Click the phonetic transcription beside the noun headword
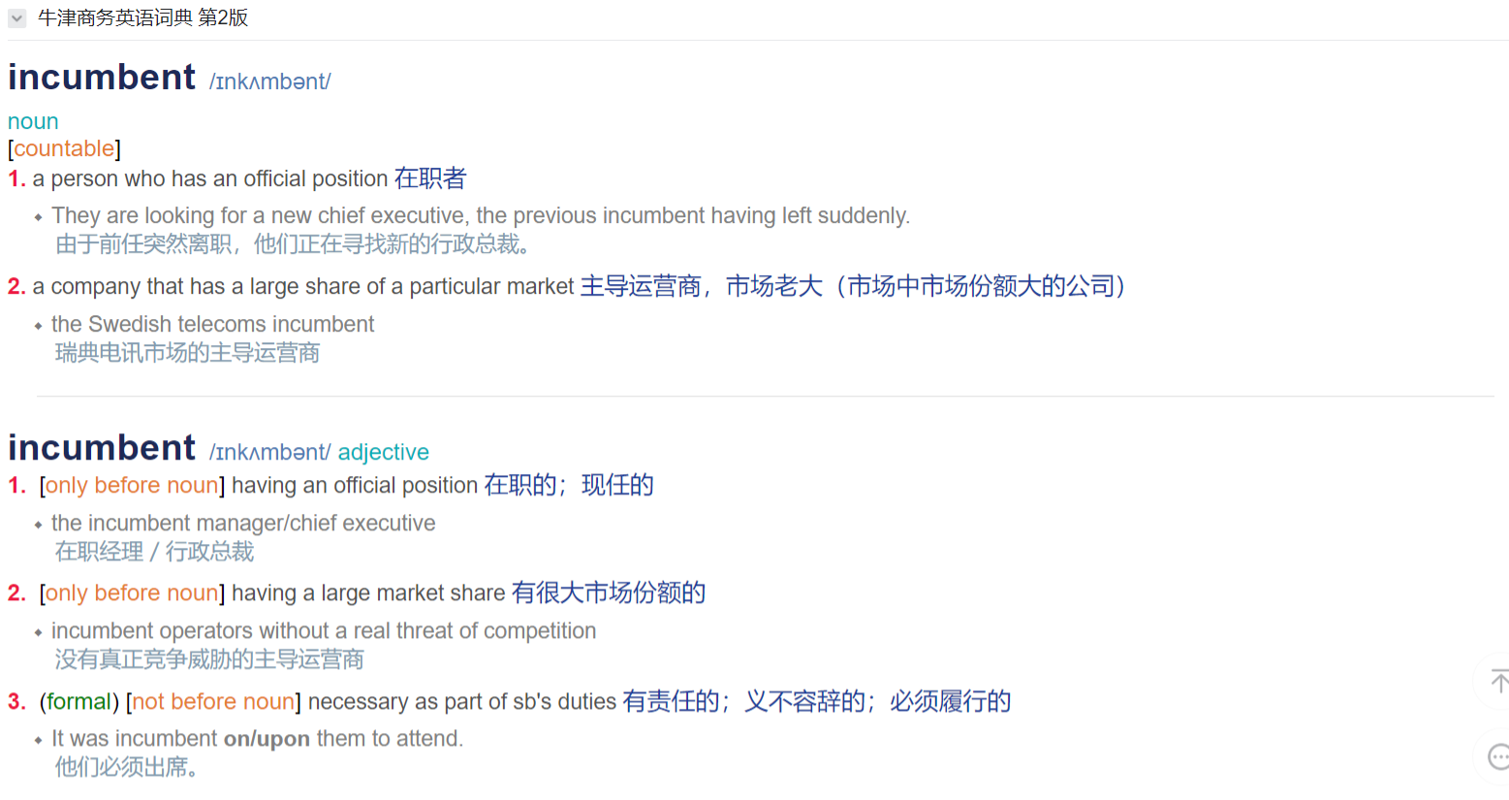This screenshot has height=800, width=1509. pos(269,82)
